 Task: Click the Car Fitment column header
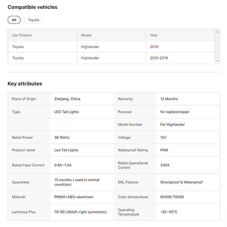[x=22, y=35]
